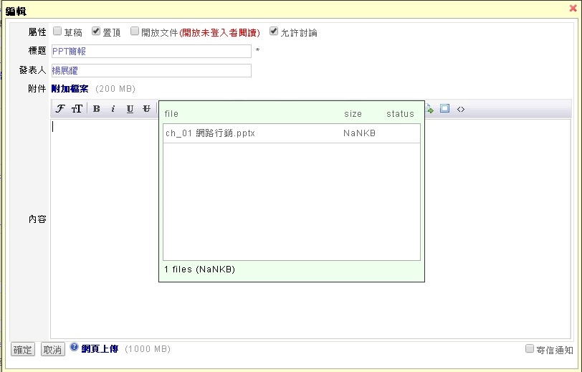The height and width of the screenshot is (372, 582).
Task: Click the blue help icon beside 網頁上傳
Action: pos(74,348)
